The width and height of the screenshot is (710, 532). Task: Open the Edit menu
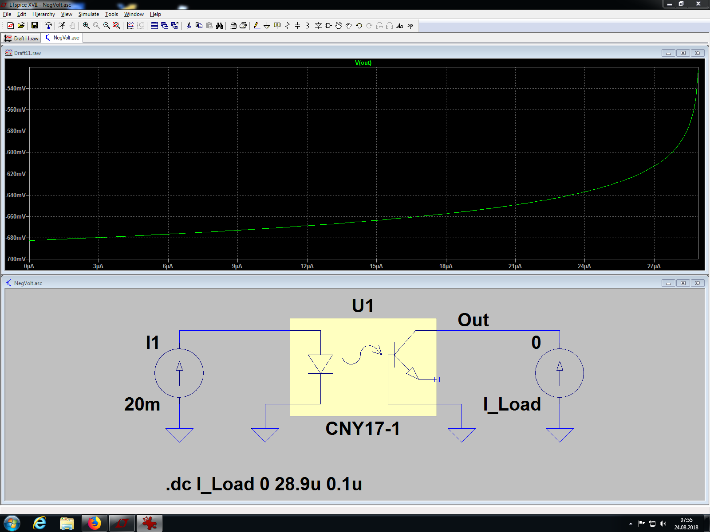tap(22, 14)
